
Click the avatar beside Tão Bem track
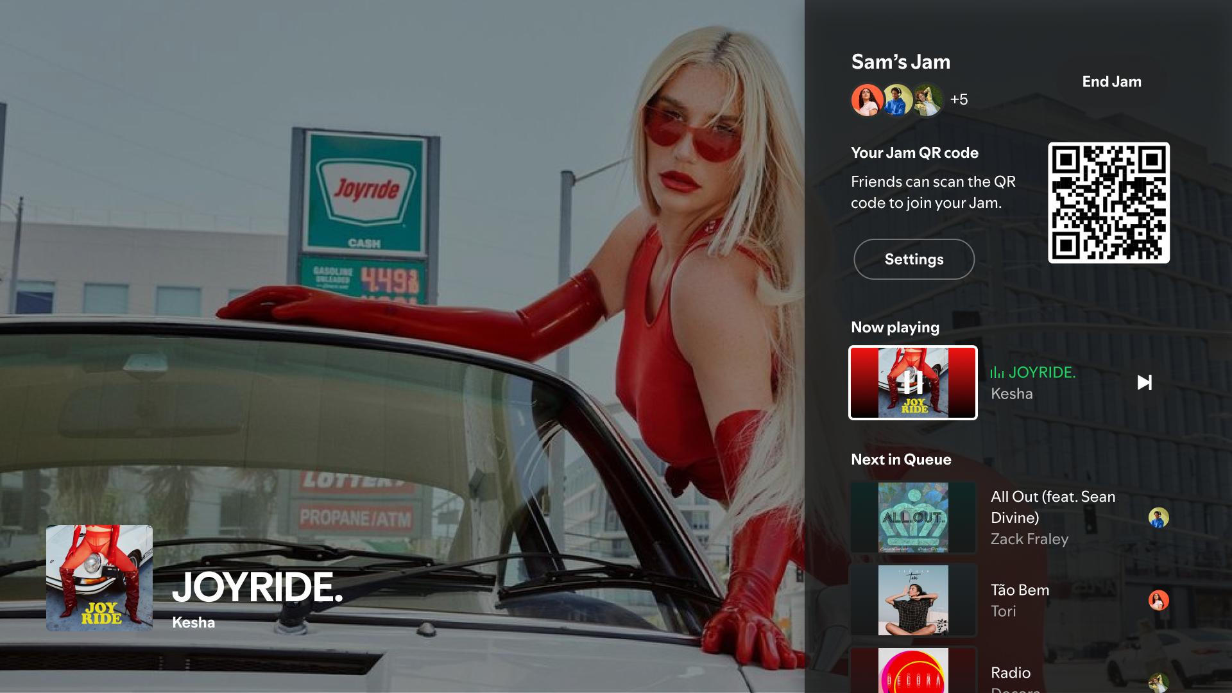pos(1158,601)
